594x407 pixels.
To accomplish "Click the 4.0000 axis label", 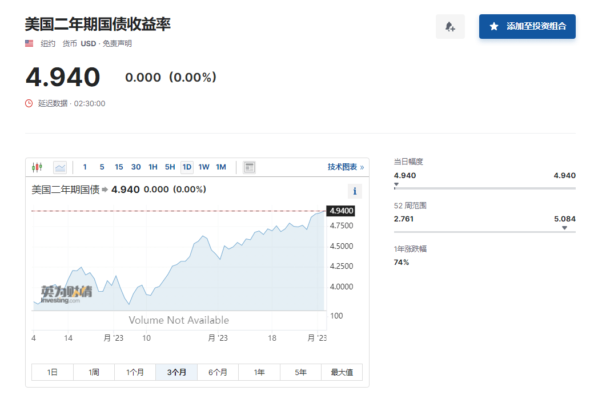I will pyautogui.click(x=342, y=287).
